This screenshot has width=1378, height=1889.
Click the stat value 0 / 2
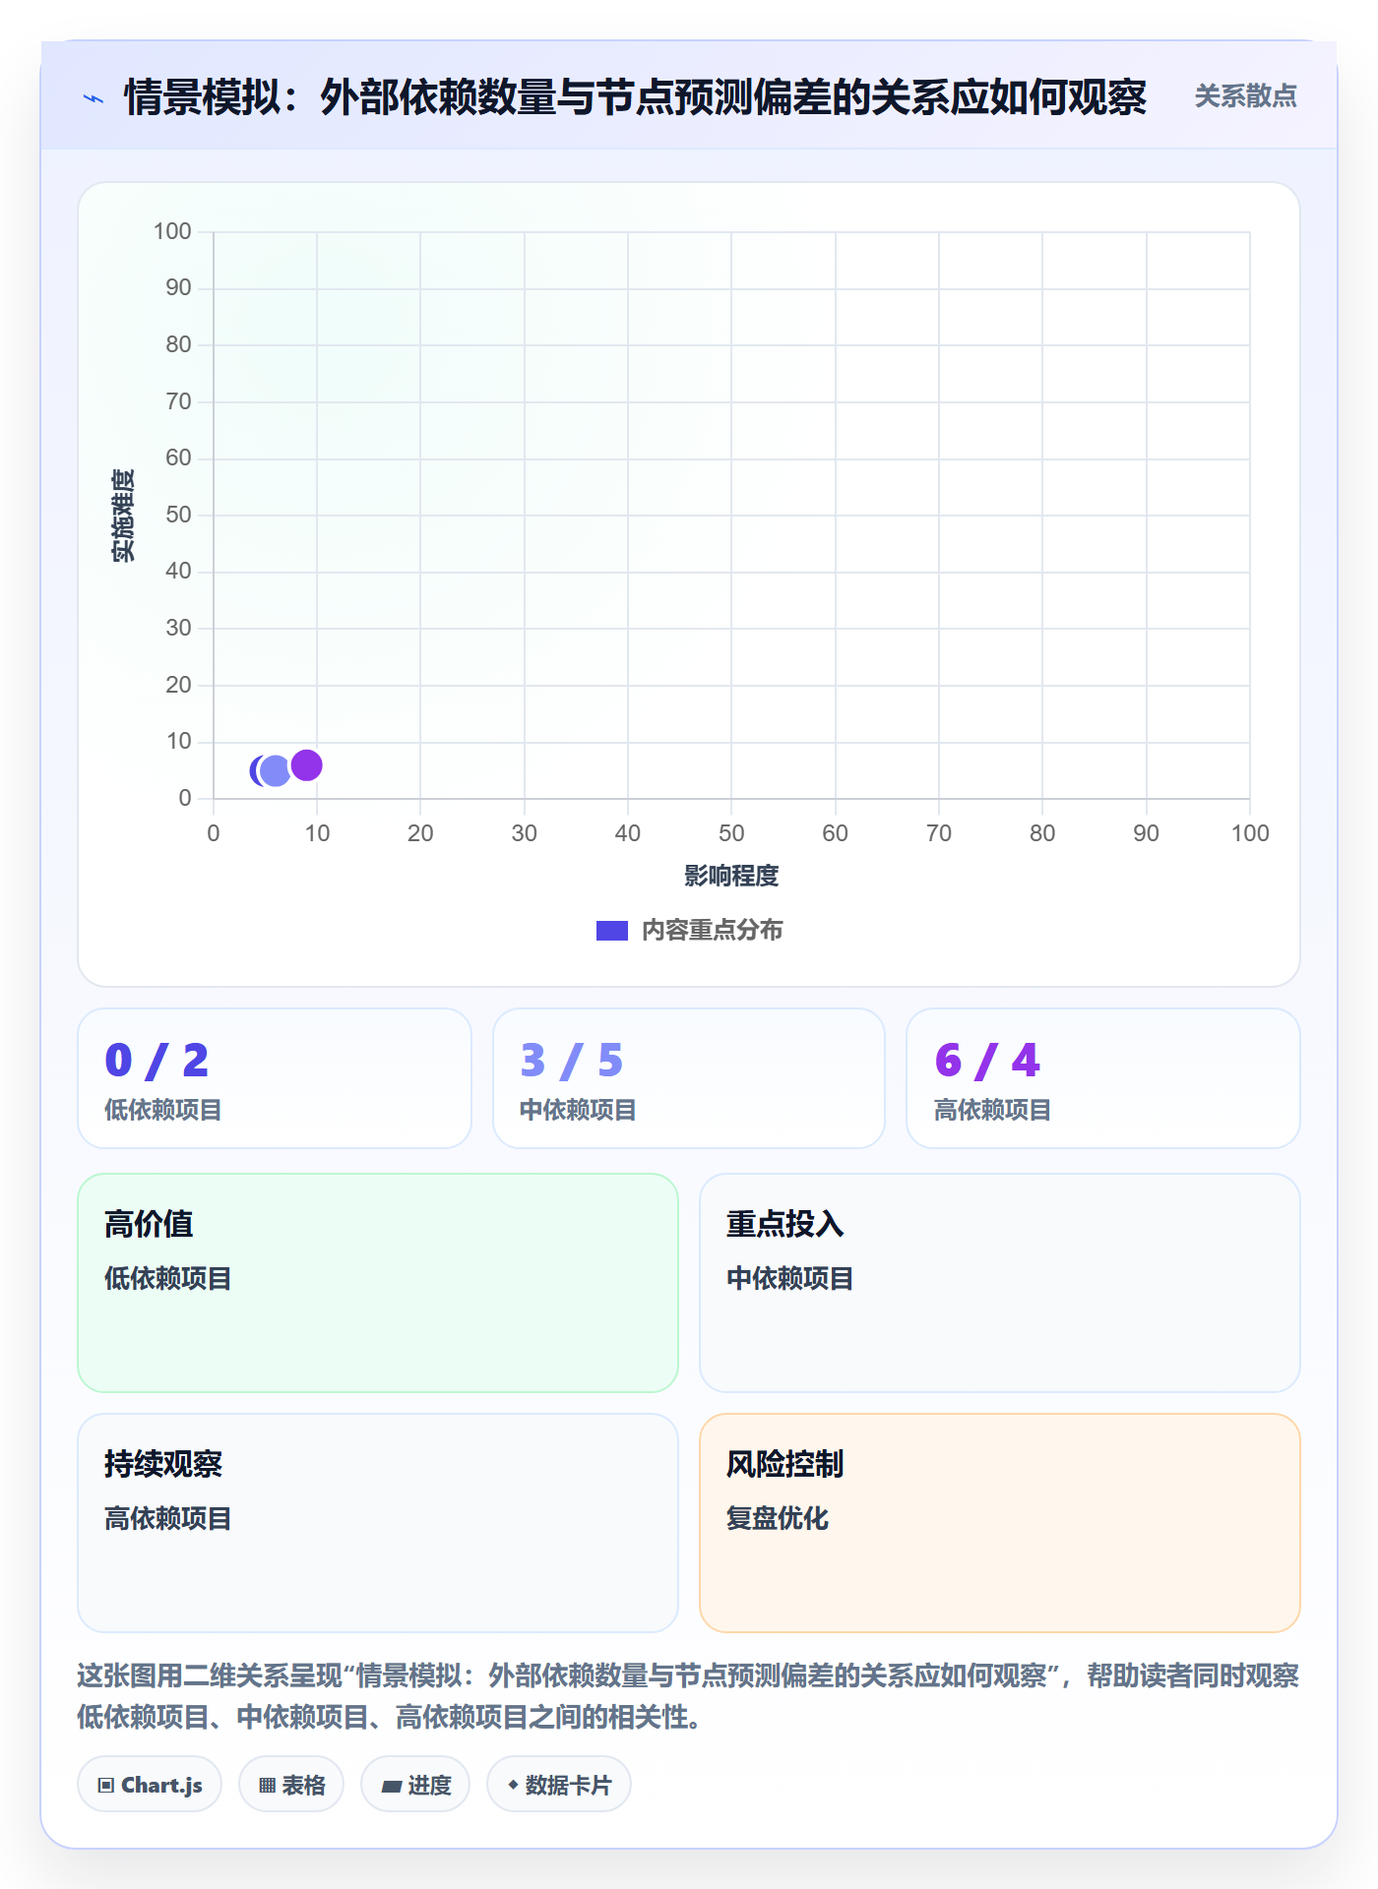click(157, 1060)
